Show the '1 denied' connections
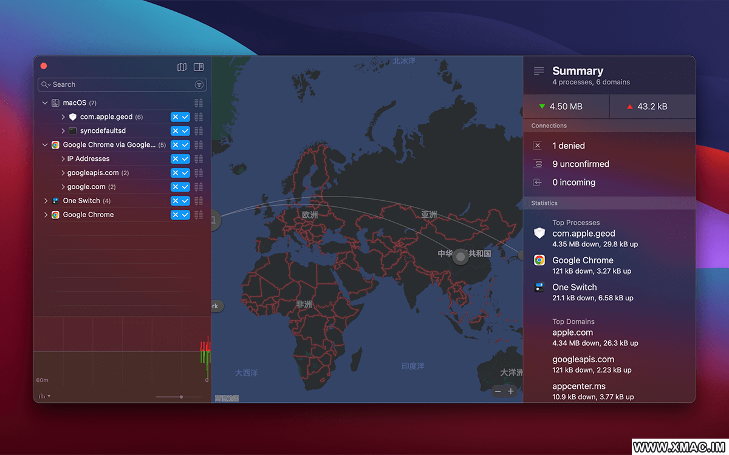Screen dimensions: 729x455 569,146
